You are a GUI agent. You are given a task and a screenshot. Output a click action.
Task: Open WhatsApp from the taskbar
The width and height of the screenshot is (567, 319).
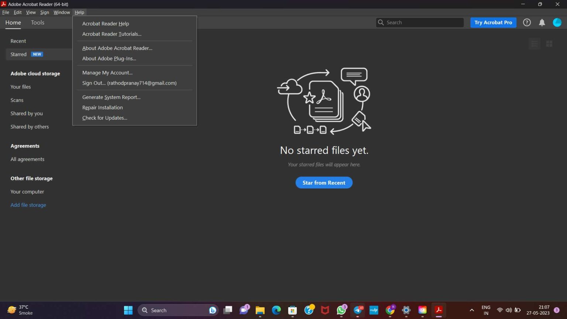pos(341,310)
